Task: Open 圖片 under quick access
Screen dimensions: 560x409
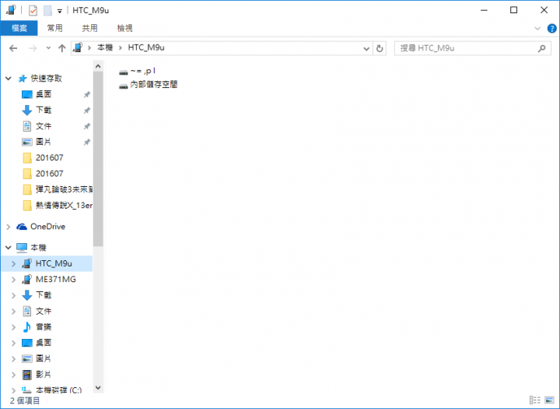Action: tap(44, 142)
